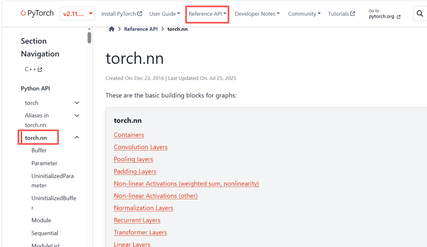Open the Padding Layers link
427x247 pixels.
[135, 171]
